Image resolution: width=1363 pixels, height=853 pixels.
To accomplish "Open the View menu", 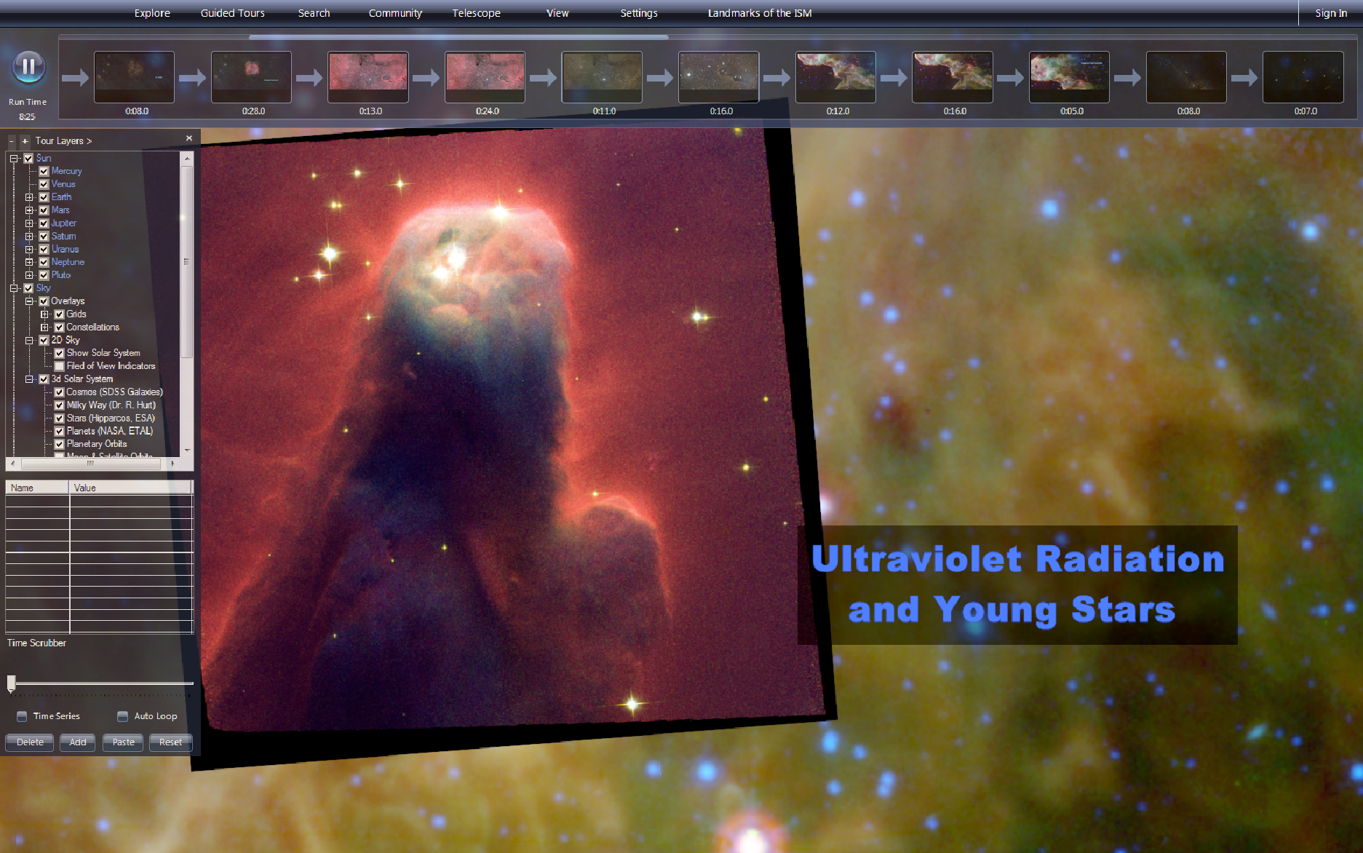I will pyautogui.click(x=558, y=13).
